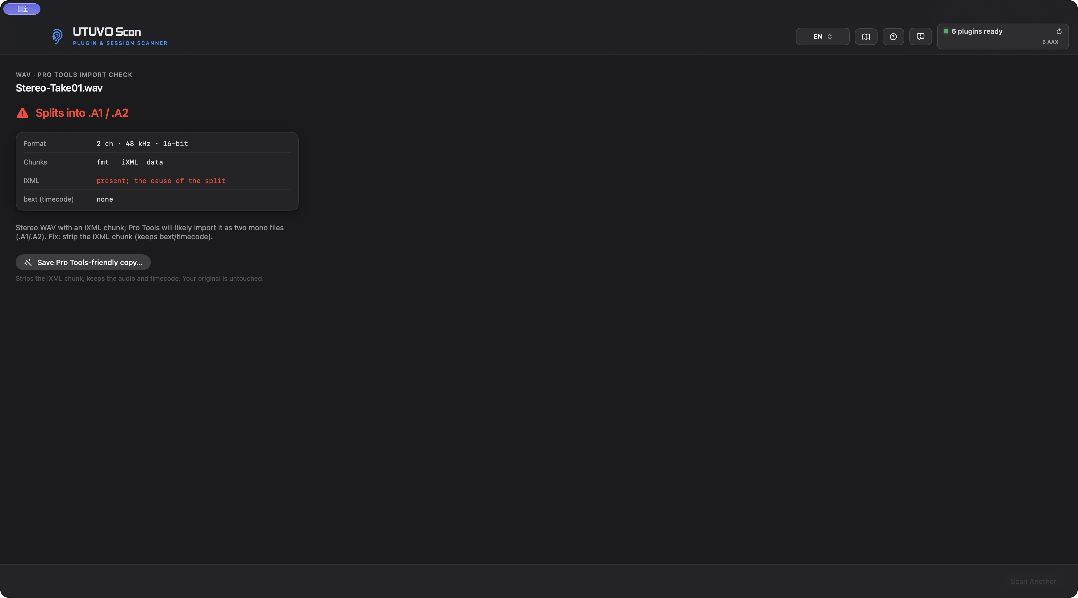Click the help question mark icon
Viewport: 1078px width, 598px height.
pos(893,36)
